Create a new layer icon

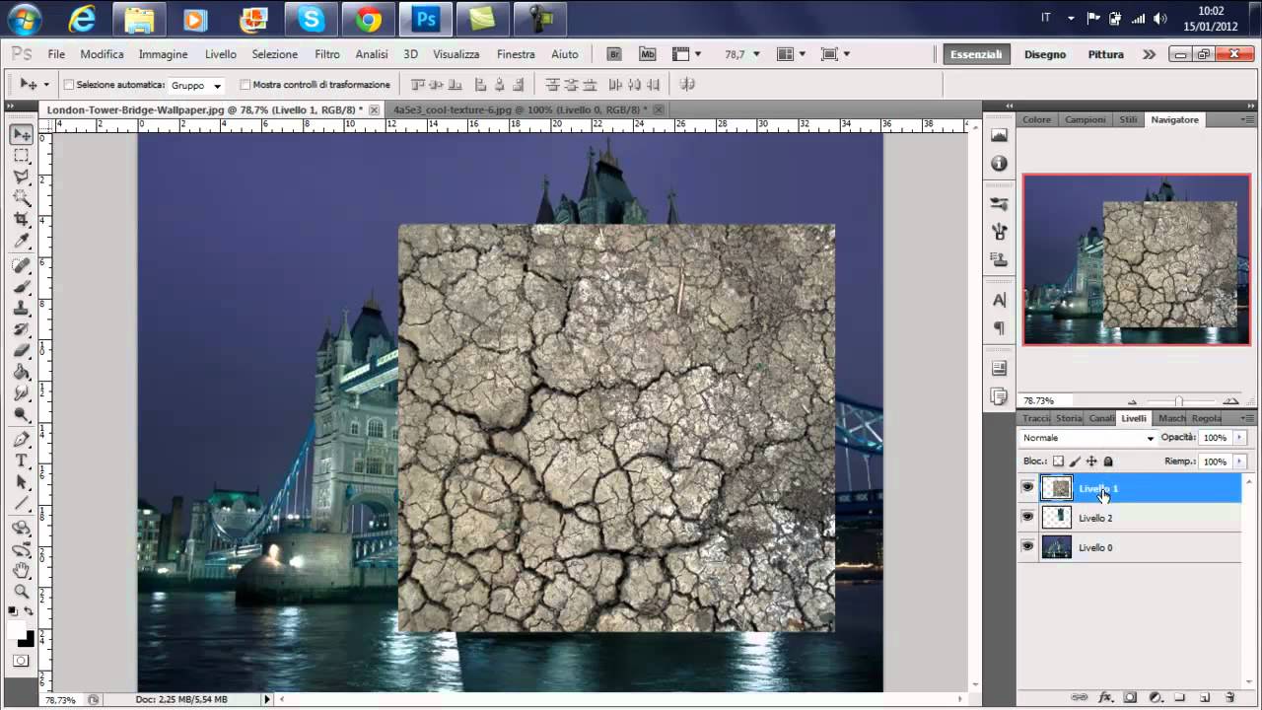[1205, 697]
